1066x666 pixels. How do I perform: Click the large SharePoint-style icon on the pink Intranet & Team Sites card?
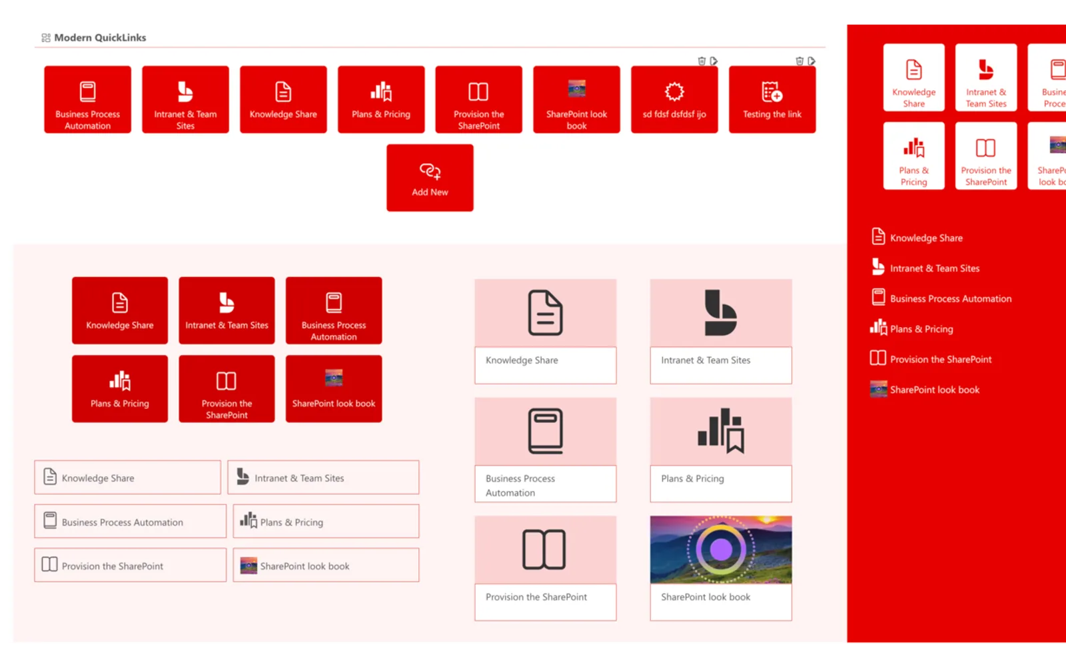coord(721,312)
